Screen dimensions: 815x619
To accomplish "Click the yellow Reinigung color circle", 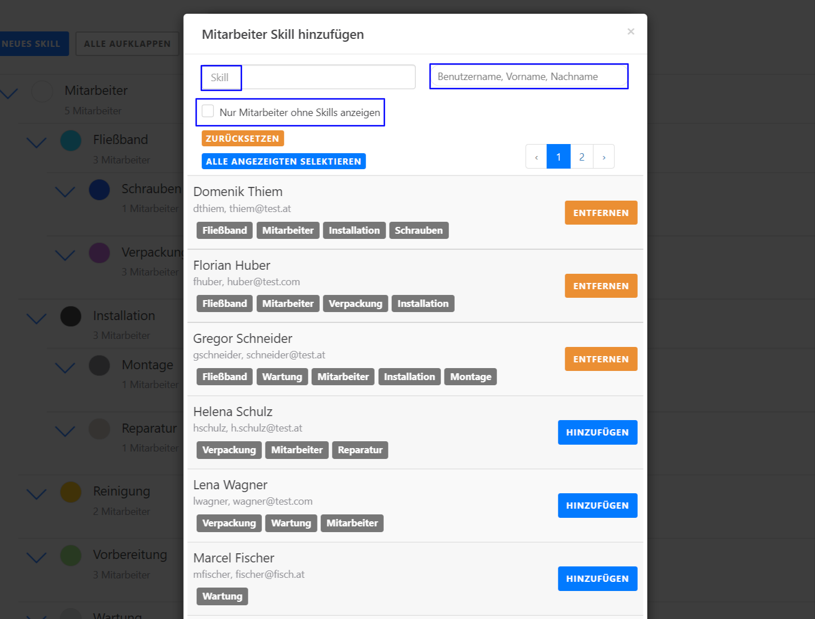I will tap(71, 492).
